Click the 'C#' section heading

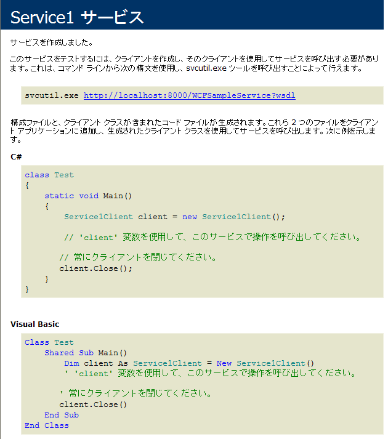(x=16, y=157)
